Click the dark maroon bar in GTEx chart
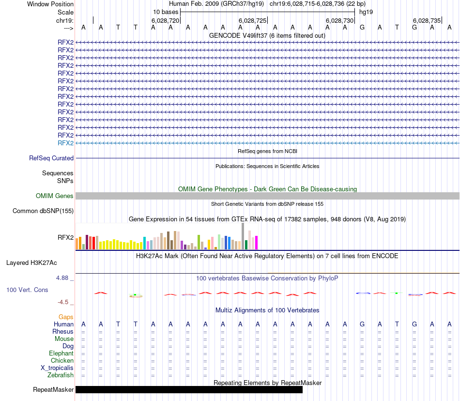The image size is (460, 401). coord(87,242)
